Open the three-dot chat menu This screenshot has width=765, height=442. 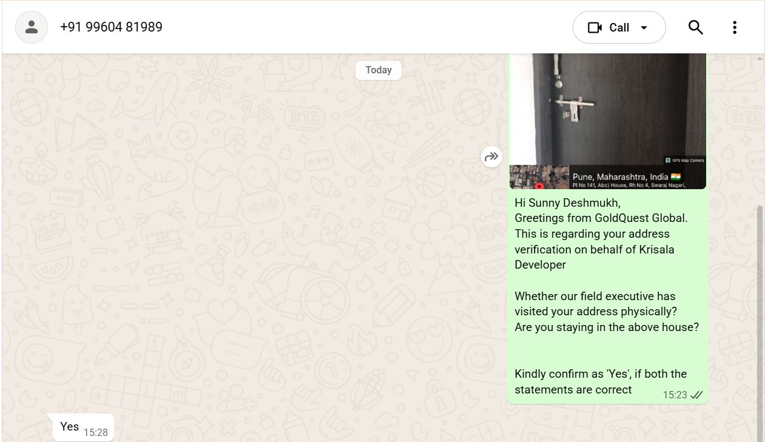point(734,27)
